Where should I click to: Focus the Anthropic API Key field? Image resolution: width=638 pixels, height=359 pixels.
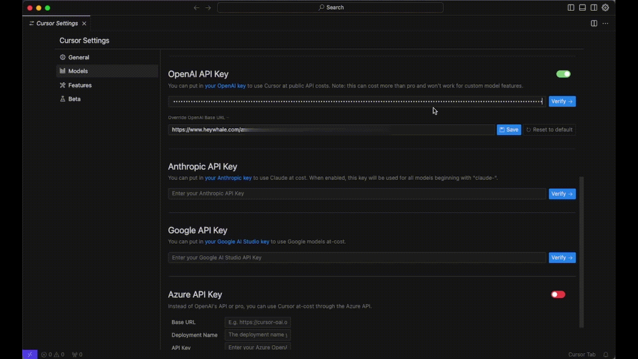click(357, 194)
